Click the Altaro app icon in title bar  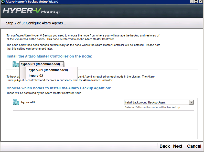3,2
